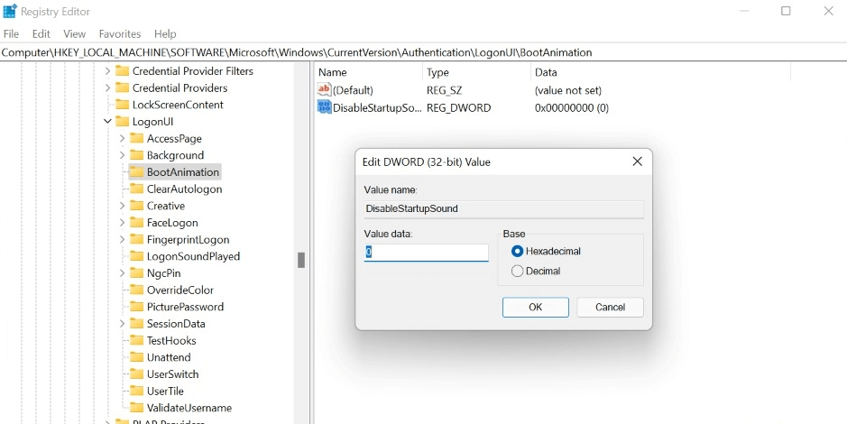Expand the AccessPage key
Viewport: 847px width, 424px height.
click(x=122, y=138)
